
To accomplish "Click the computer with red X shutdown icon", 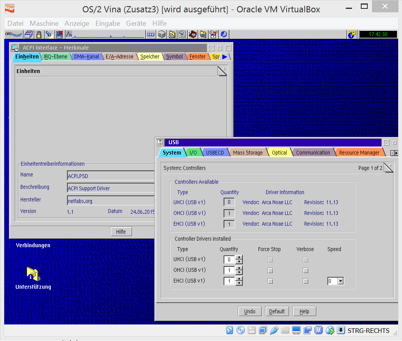I will coord(59,34).
